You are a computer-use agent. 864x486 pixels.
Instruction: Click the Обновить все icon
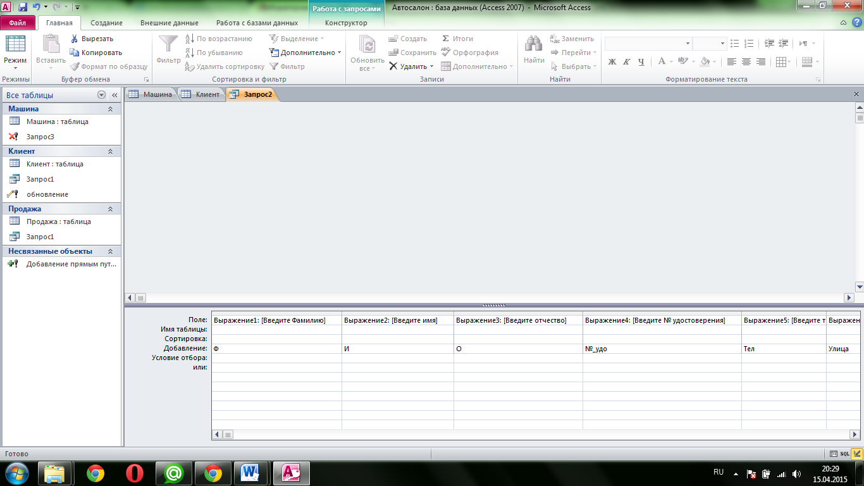pyautogui.click(x=367, y=44)
